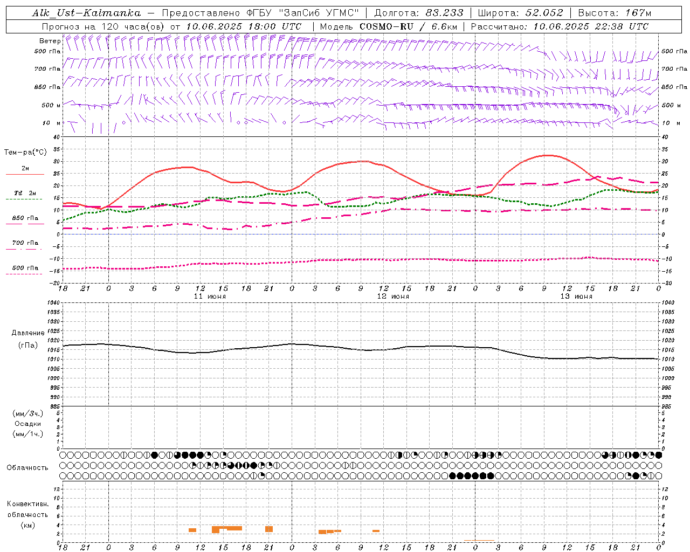Click the 'Рассчитано: 10.06.2025 22:38 UTC' timestamp

click(560, 26)
